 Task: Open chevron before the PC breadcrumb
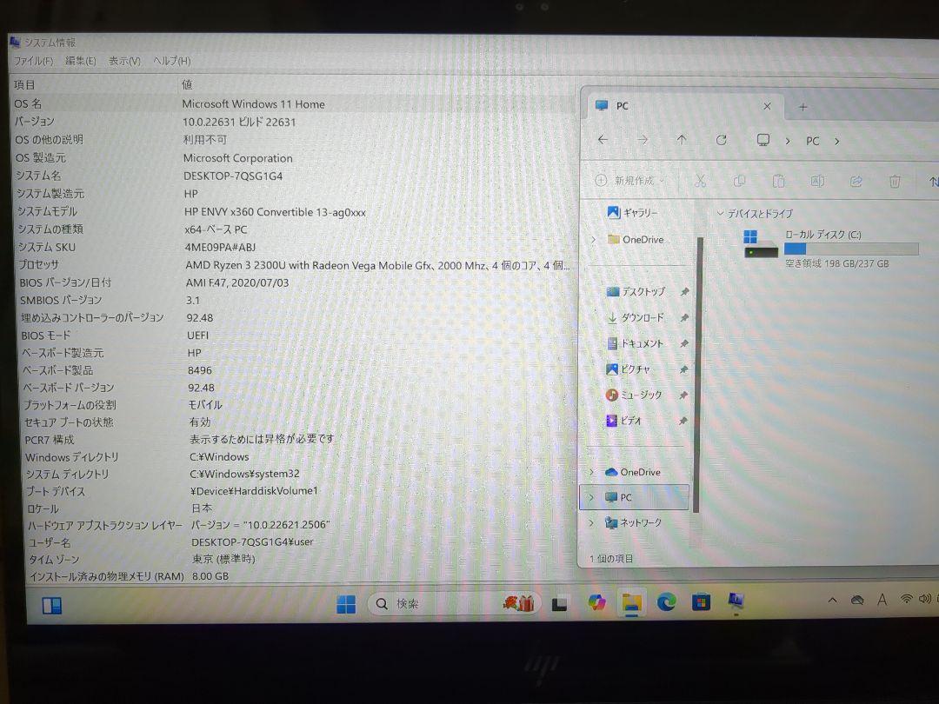click(x=788, y=142)
